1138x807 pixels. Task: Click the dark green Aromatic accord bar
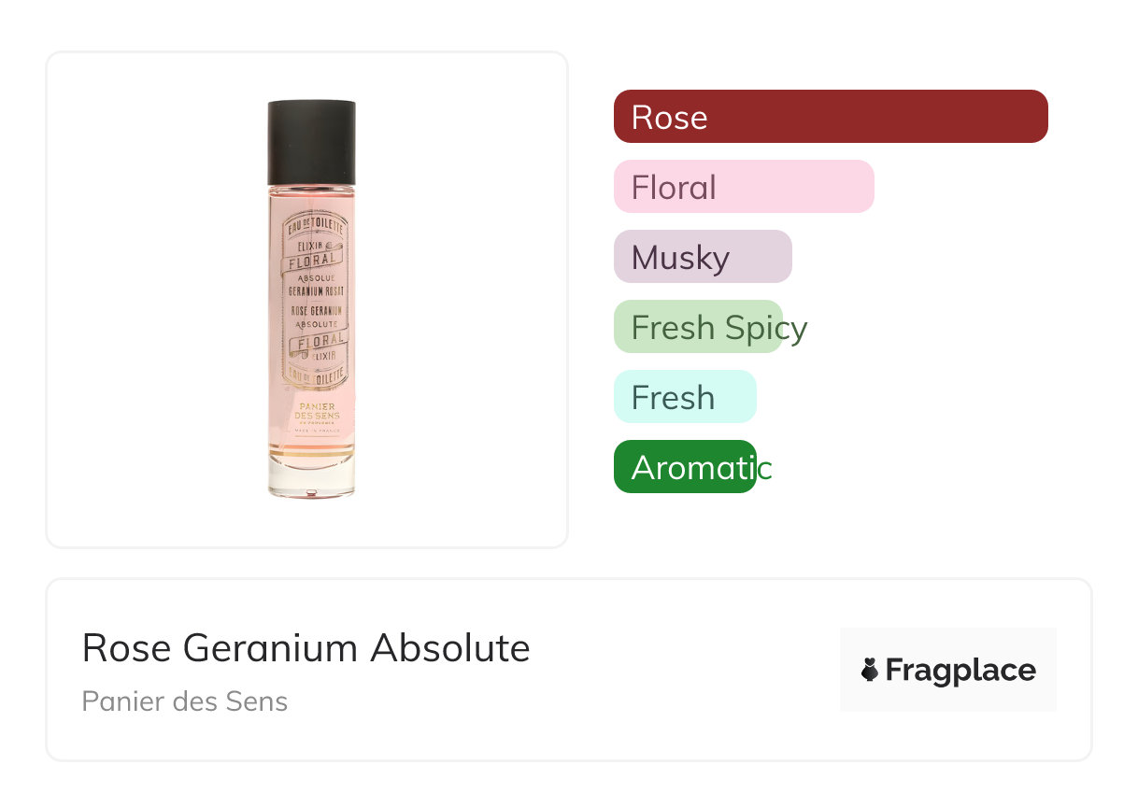point(685,467)
